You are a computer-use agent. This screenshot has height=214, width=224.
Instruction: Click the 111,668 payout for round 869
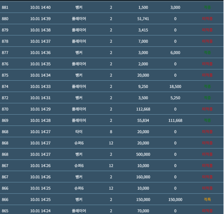tap(175, 120)
